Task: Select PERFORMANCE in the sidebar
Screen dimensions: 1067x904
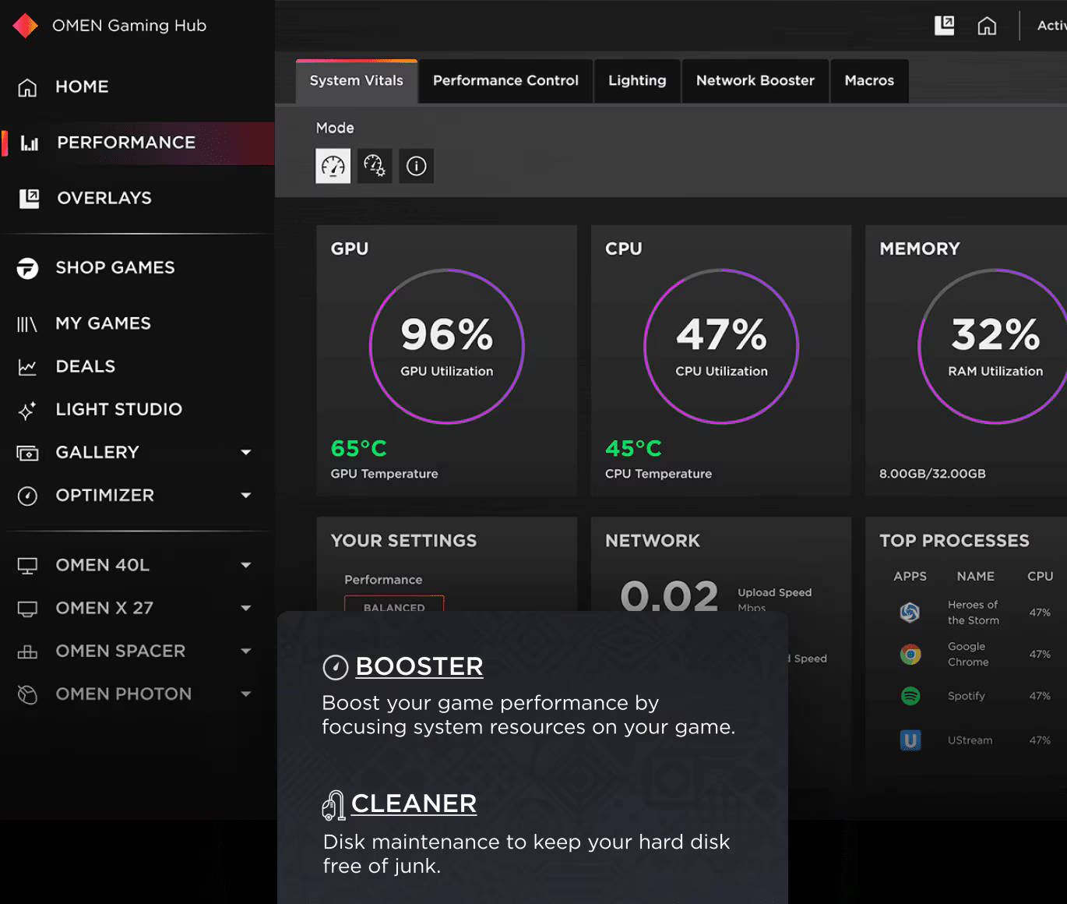Action: [x=126, y=143]
